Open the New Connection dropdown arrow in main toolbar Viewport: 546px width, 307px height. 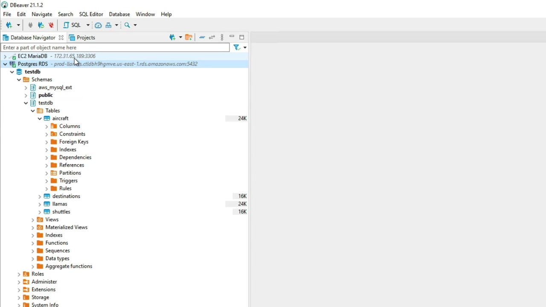tap(18, 25)
